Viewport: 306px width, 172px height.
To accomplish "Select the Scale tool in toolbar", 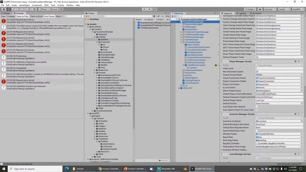I will 19,9.
